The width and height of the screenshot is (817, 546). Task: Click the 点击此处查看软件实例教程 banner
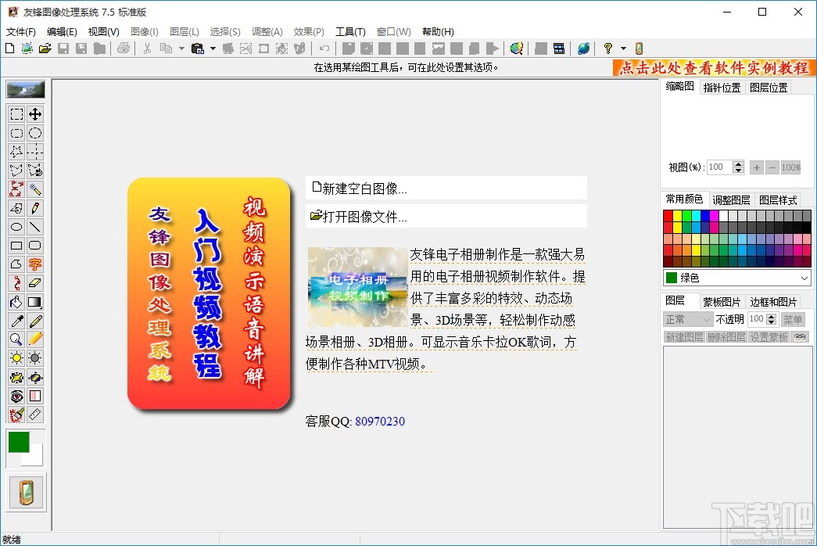click(x=715, y=68)
